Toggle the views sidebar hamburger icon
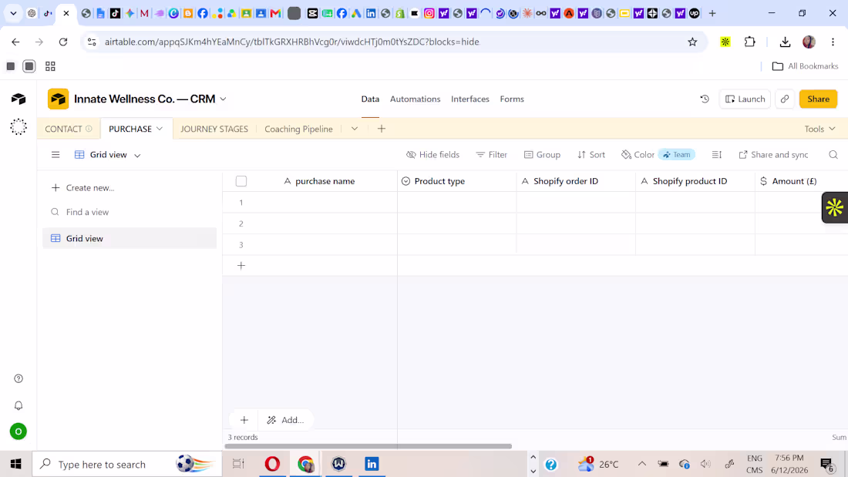Screen dimensions: 848x477 click(56, 155)
